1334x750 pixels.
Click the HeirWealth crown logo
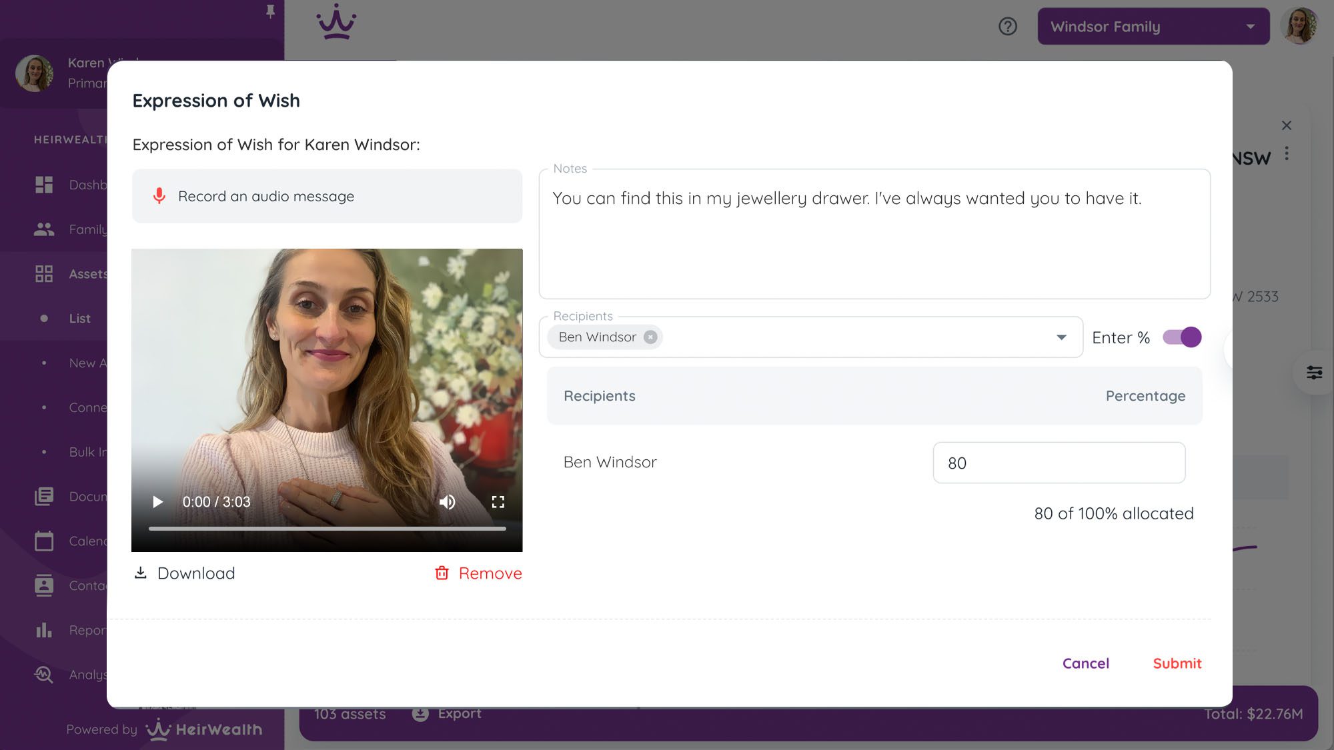pyautogui.click(x=336, y=23)
